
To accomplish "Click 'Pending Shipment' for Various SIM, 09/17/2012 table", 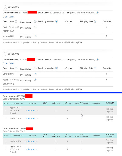I will click(110, 141).
